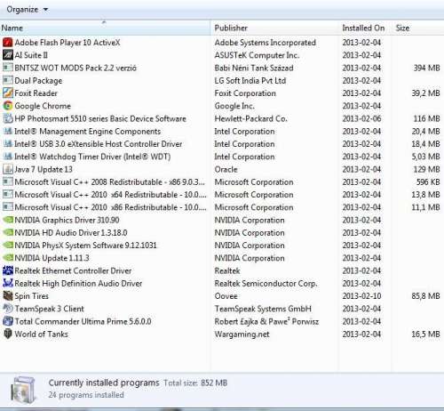444x411 pixels.
Task: Click the 596 KB size cell
Action: 428,181
